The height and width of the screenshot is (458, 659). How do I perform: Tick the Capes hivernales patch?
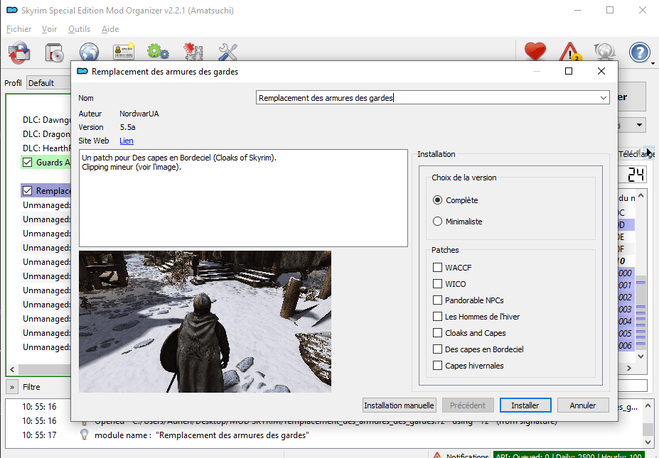pos(437,366)
